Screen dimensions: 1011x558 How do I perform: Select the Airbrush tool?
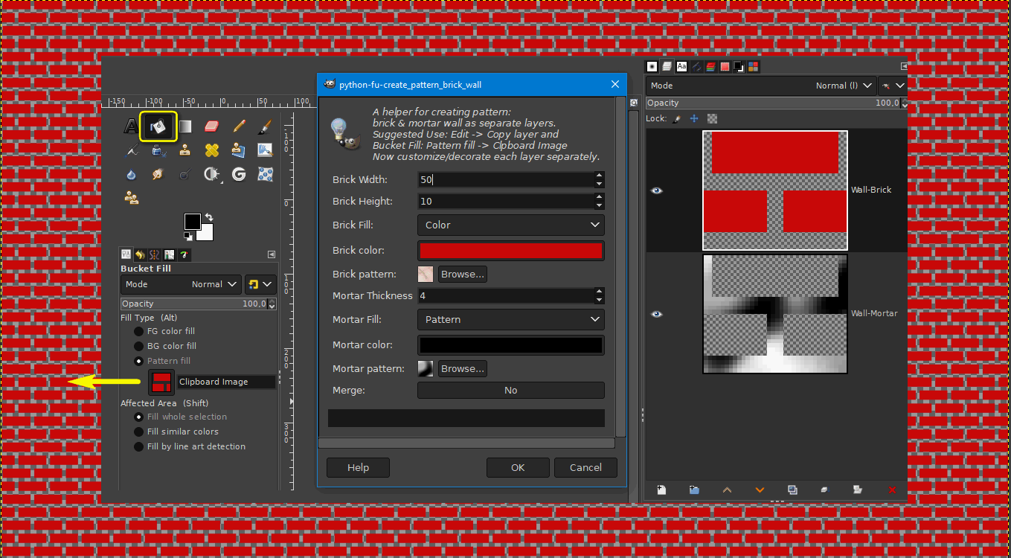[x=132, y=150]
